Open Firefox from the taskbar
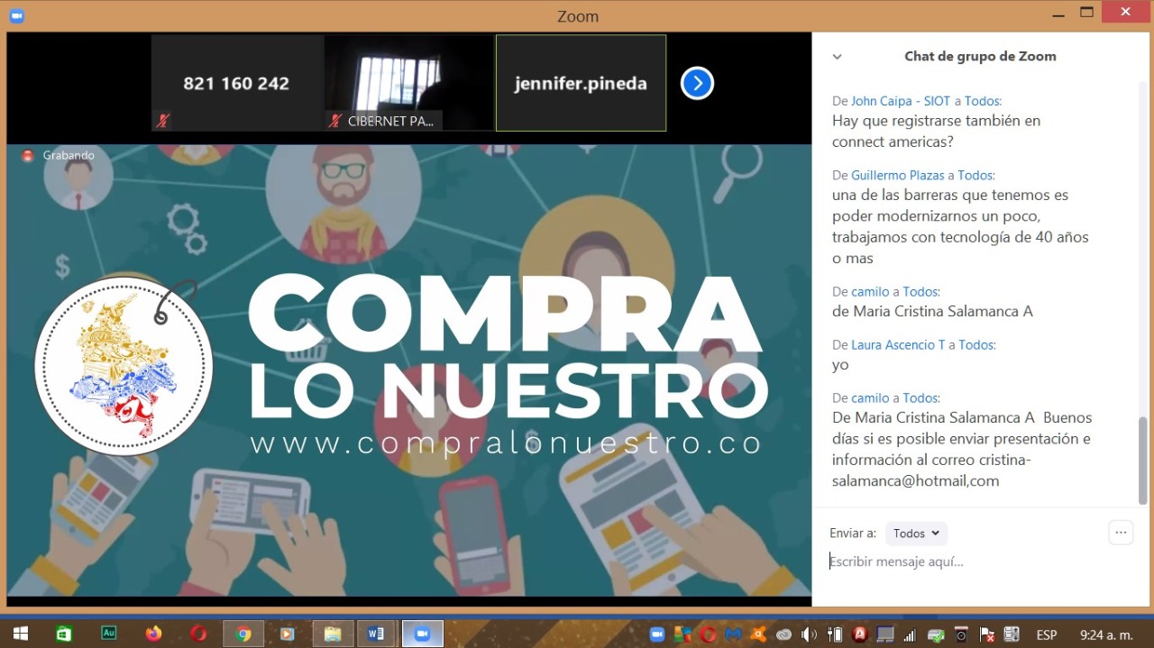1154x648 pixels. [154, 634]
